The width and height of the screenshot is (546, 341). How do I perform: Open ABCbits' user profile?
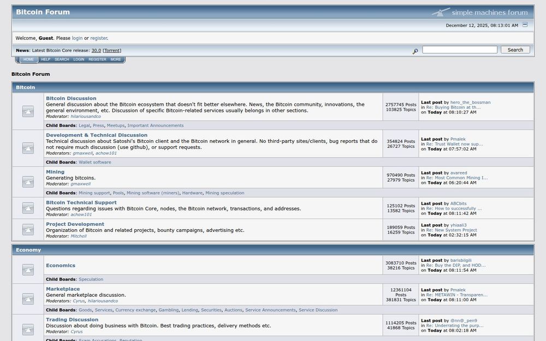(458, 204)
